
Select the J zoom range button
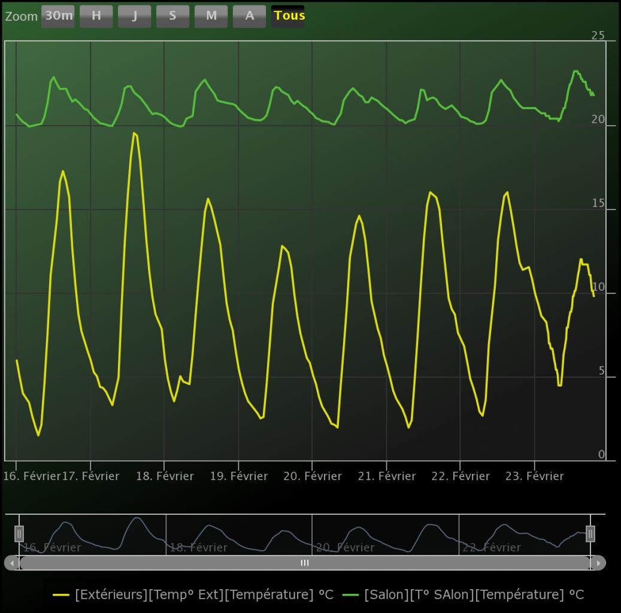(x=134, y=16)
